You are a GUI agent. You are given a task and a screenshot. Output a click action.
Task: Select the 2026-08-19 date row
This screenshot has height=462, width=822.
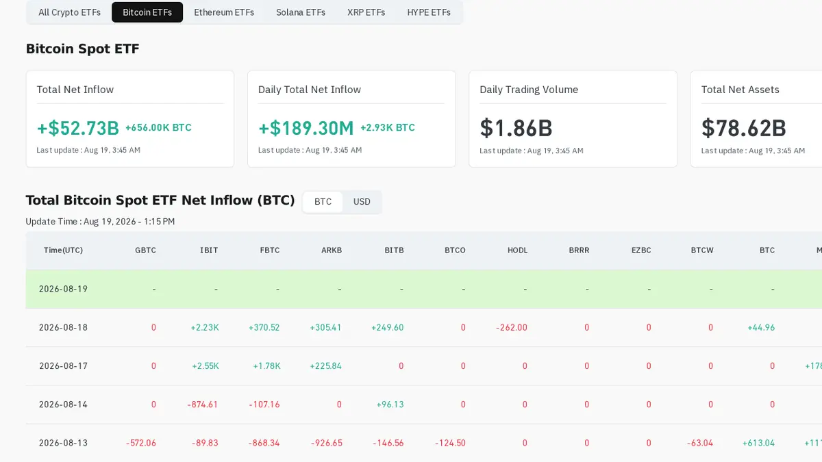click(x=424, y=289)
